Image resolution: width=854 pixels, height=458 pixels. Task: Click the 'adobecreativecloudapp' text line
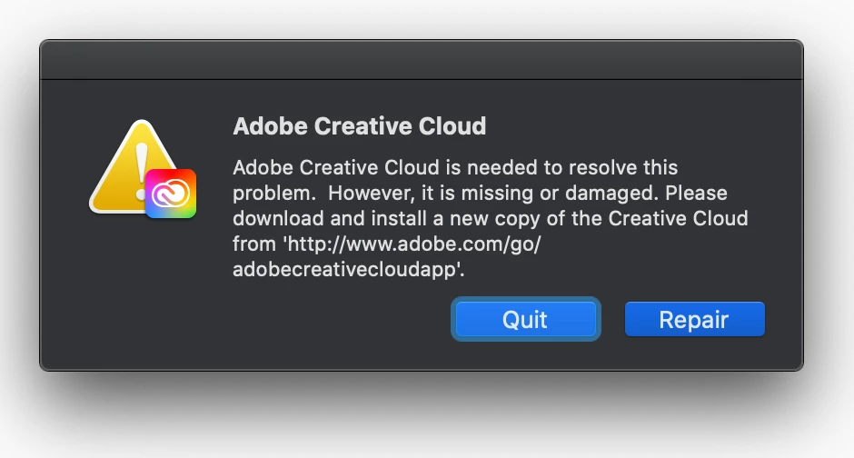[x=349, y=270]
